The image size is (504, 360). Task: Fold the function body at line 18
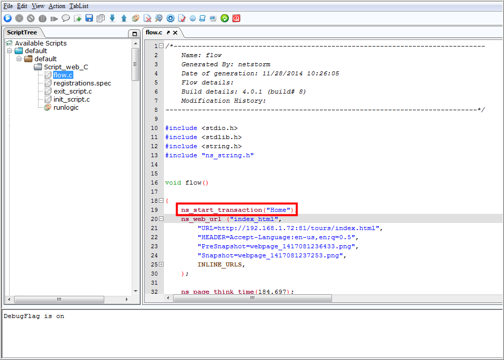161,201
